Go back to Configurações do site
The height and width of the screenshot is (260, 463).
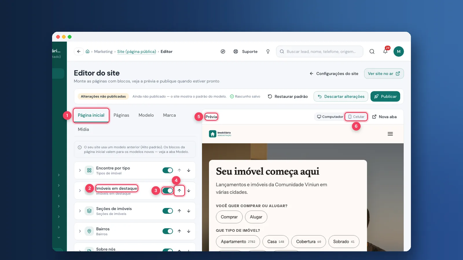pos(334,74)
